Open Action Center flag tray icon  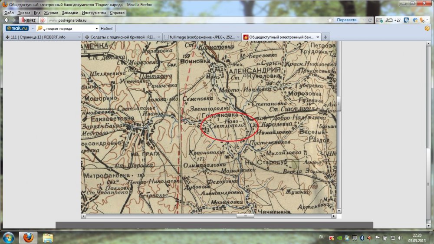tap(377, 237)
